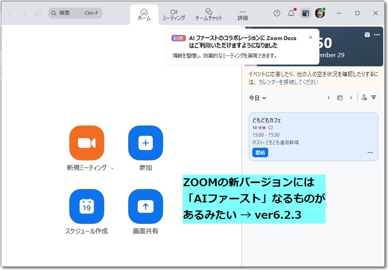Open the calendar filter lines icon
This screenshot has height=270, width=388.
(x=374, y=98)
